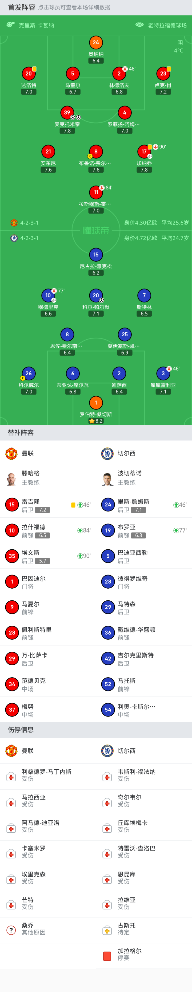The height and width of the screenshot is (992, 192).
Task: Tap substitute 拉什福德 row
Action: [x=48, y=530]
